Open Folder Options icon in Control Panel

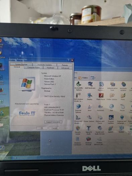pos(112,97)
